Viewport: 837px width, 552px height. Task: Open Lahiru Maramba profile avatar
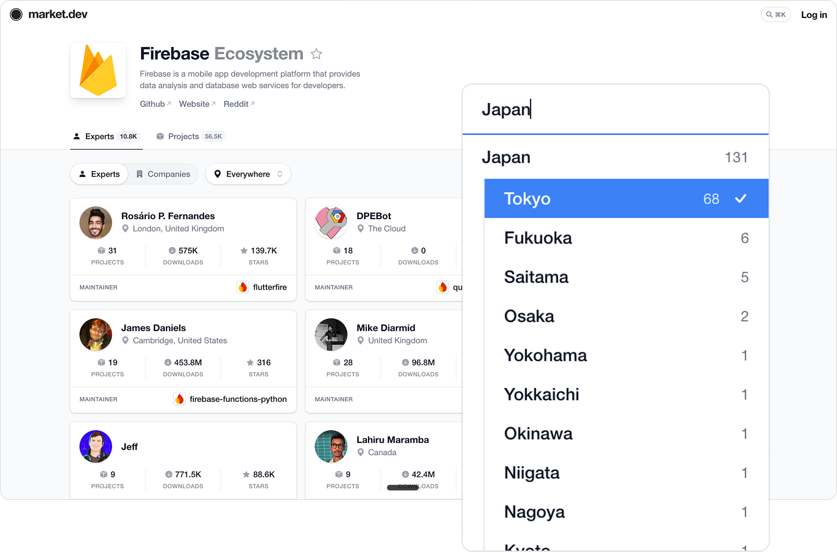tap(331, 446)
